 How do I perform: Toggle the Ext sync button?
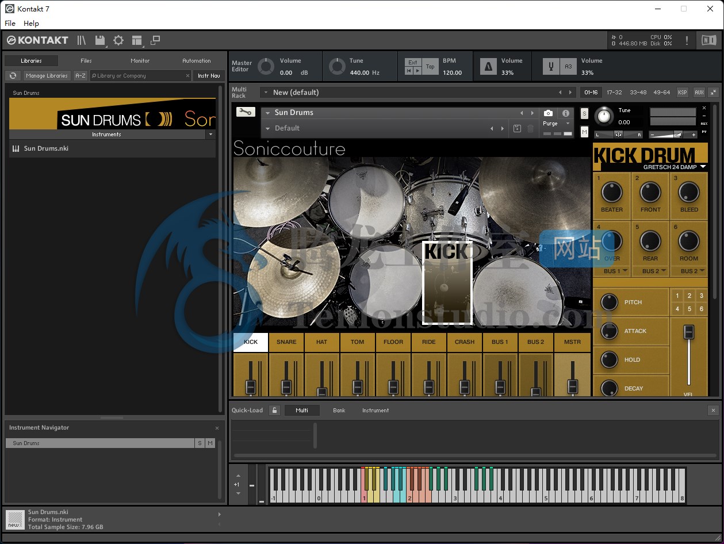coord(413,62)
